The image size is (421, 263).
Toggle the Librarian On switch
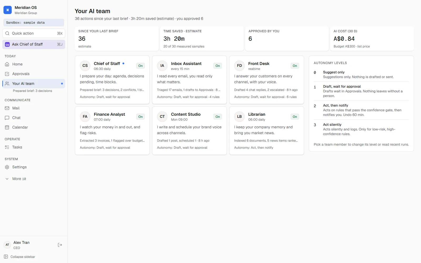click(x=295, y=117)
